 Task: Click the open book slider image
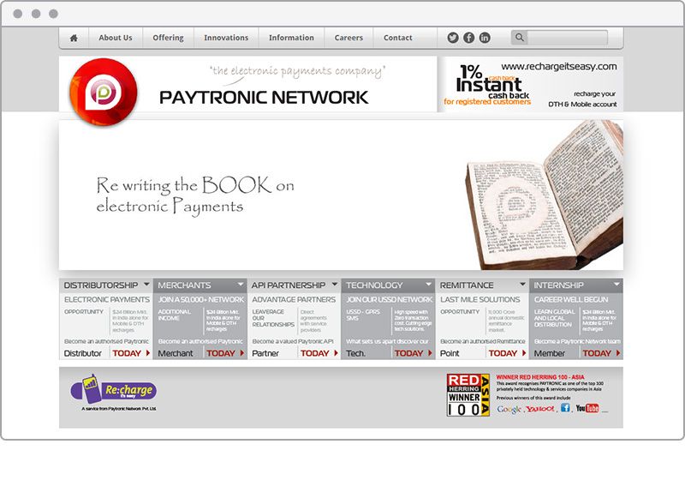545,195
